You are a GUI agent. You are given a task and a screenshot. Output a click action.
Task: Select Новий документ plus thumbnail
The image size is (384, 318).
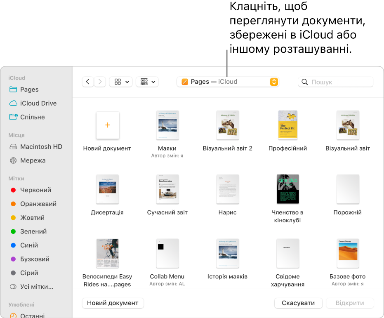108,125
